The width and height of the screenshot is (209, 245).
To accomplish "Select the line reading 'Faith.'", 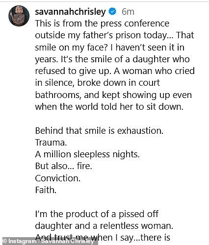I will 46,190.
